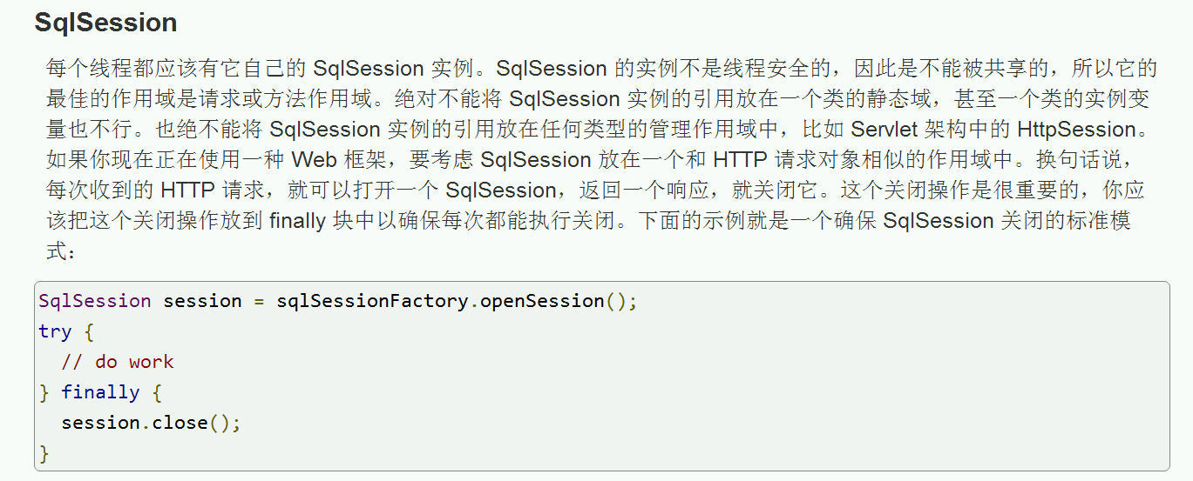
Task: Click the finally keyword inside the code block
Action: 99,392
